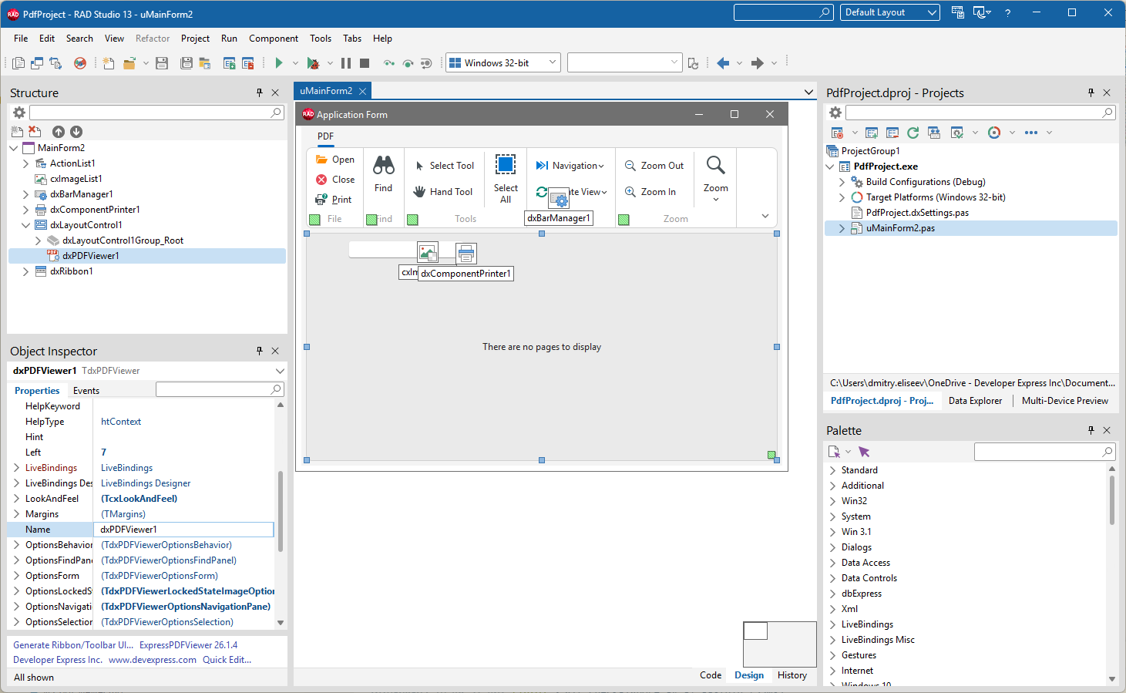Click the cxImageList1 component icon on form
The width and height of the screenshot is (1126, 693).
click(428, 252)
